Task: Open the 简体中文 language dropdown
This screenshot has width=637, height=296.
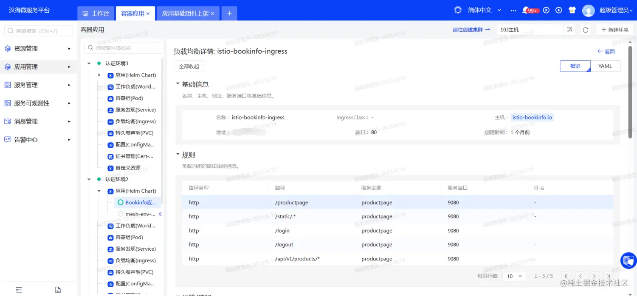Action: (484, 10)
